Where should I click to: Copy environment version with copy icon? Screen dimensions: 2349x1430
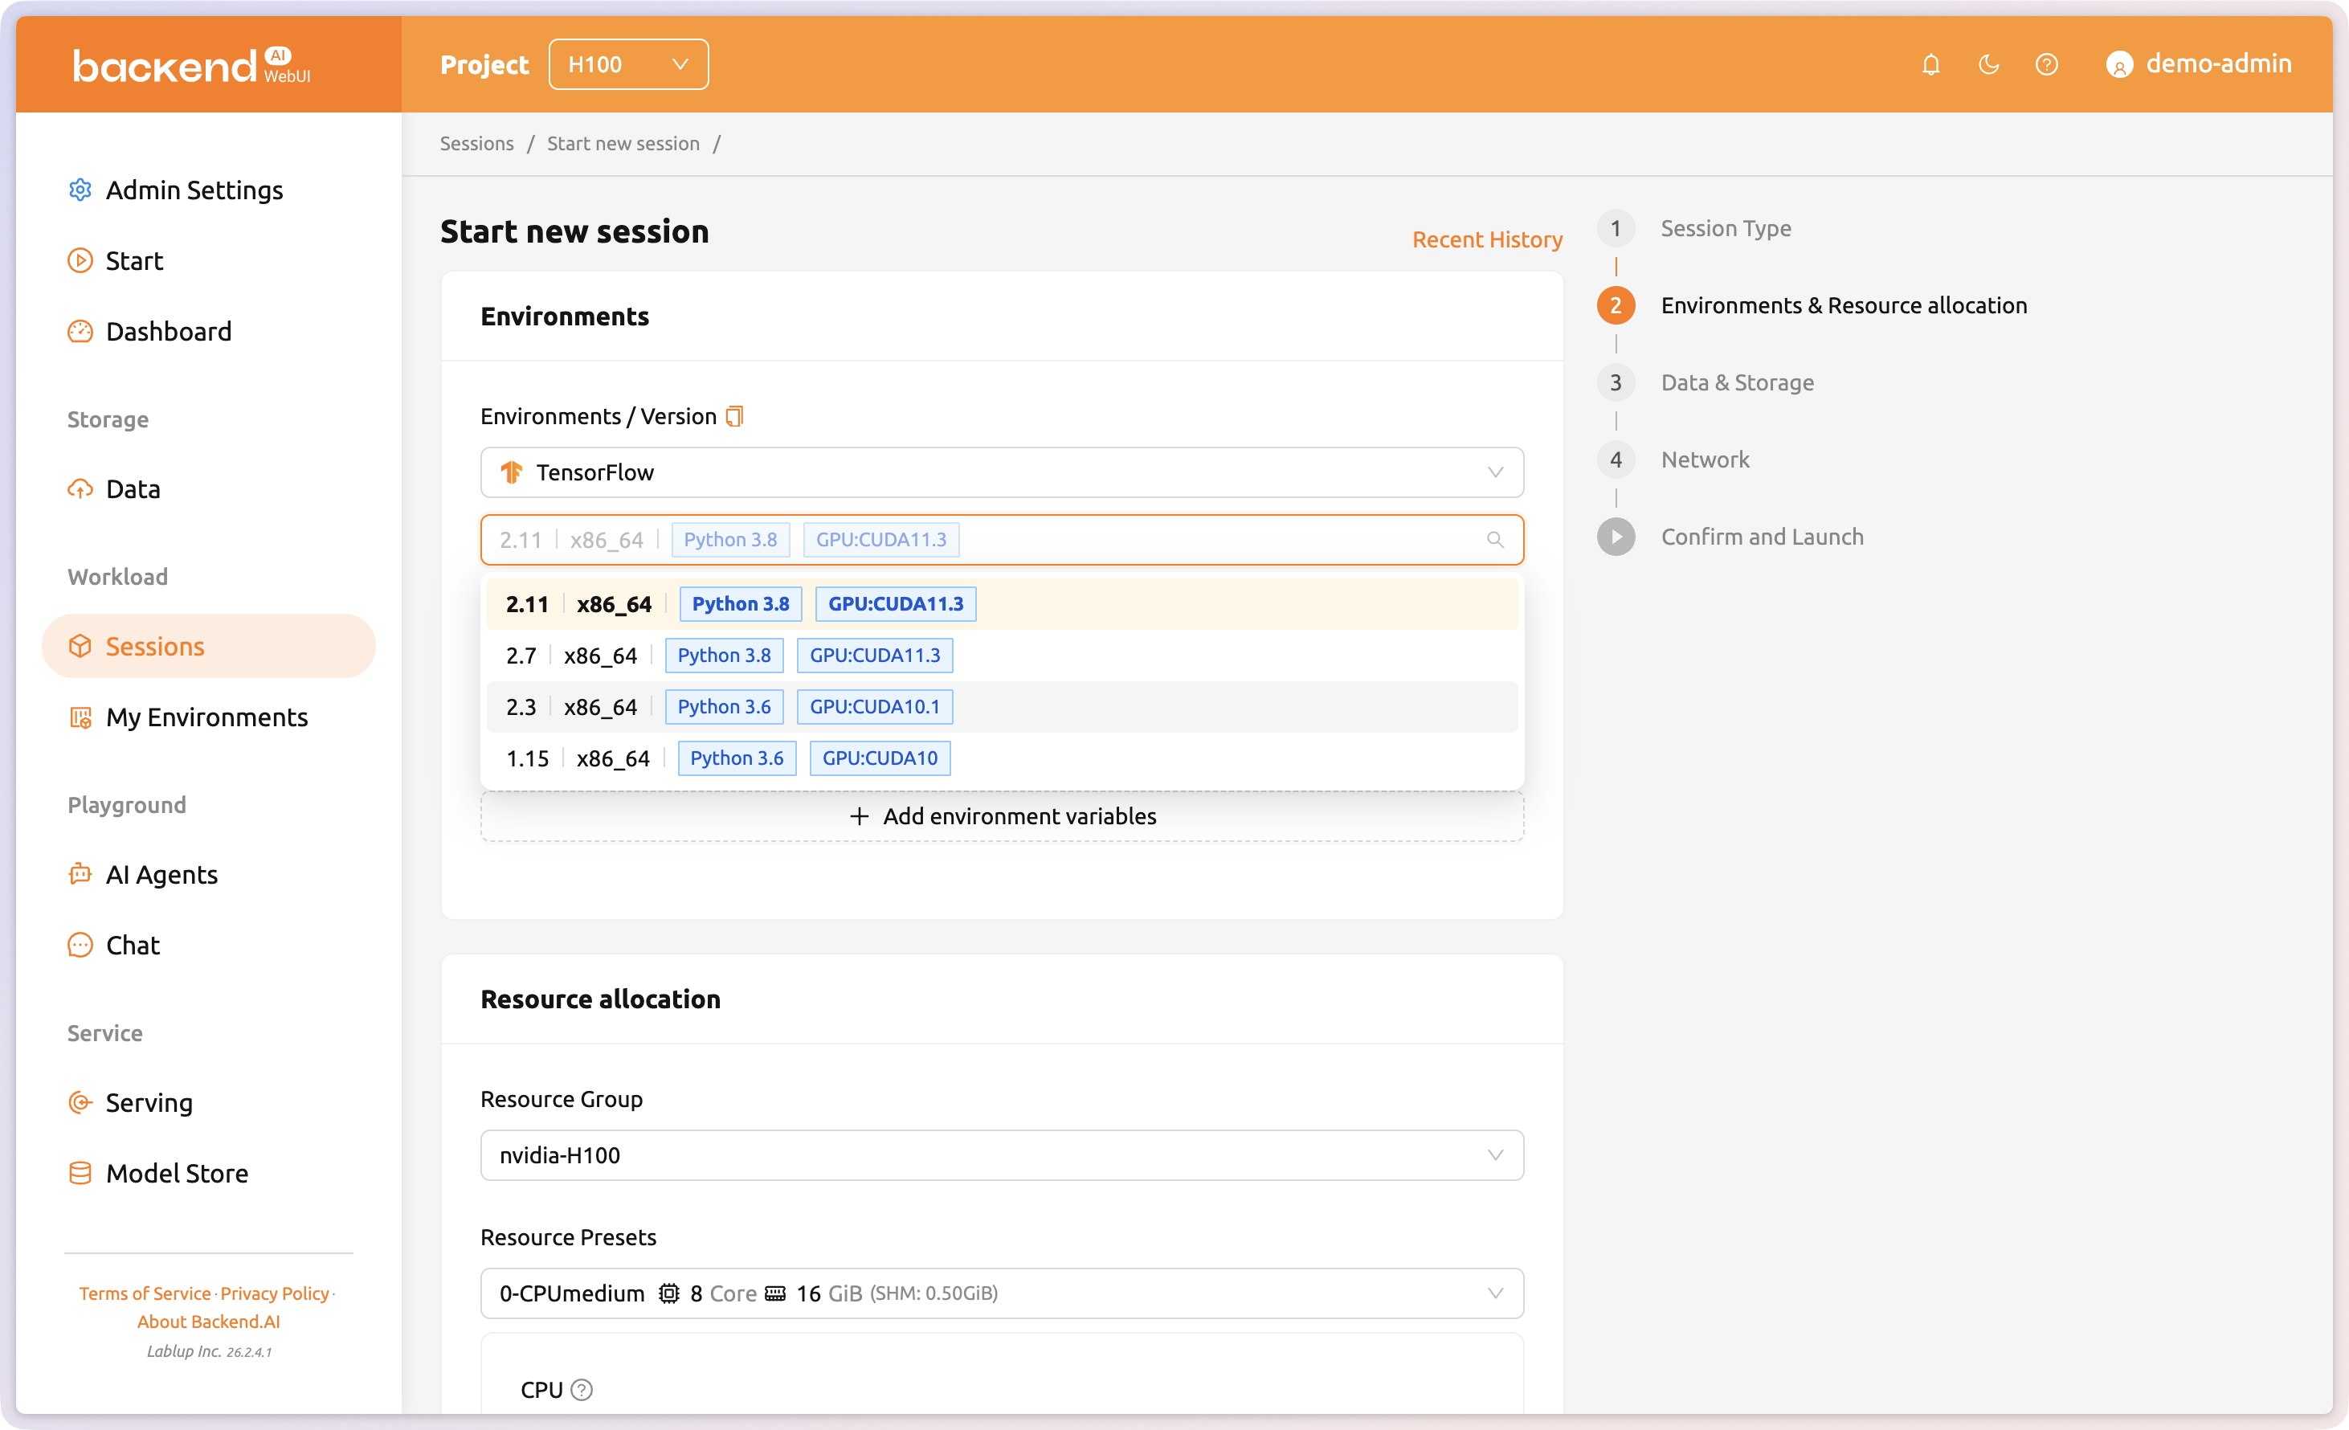click(x=734, y=417)
